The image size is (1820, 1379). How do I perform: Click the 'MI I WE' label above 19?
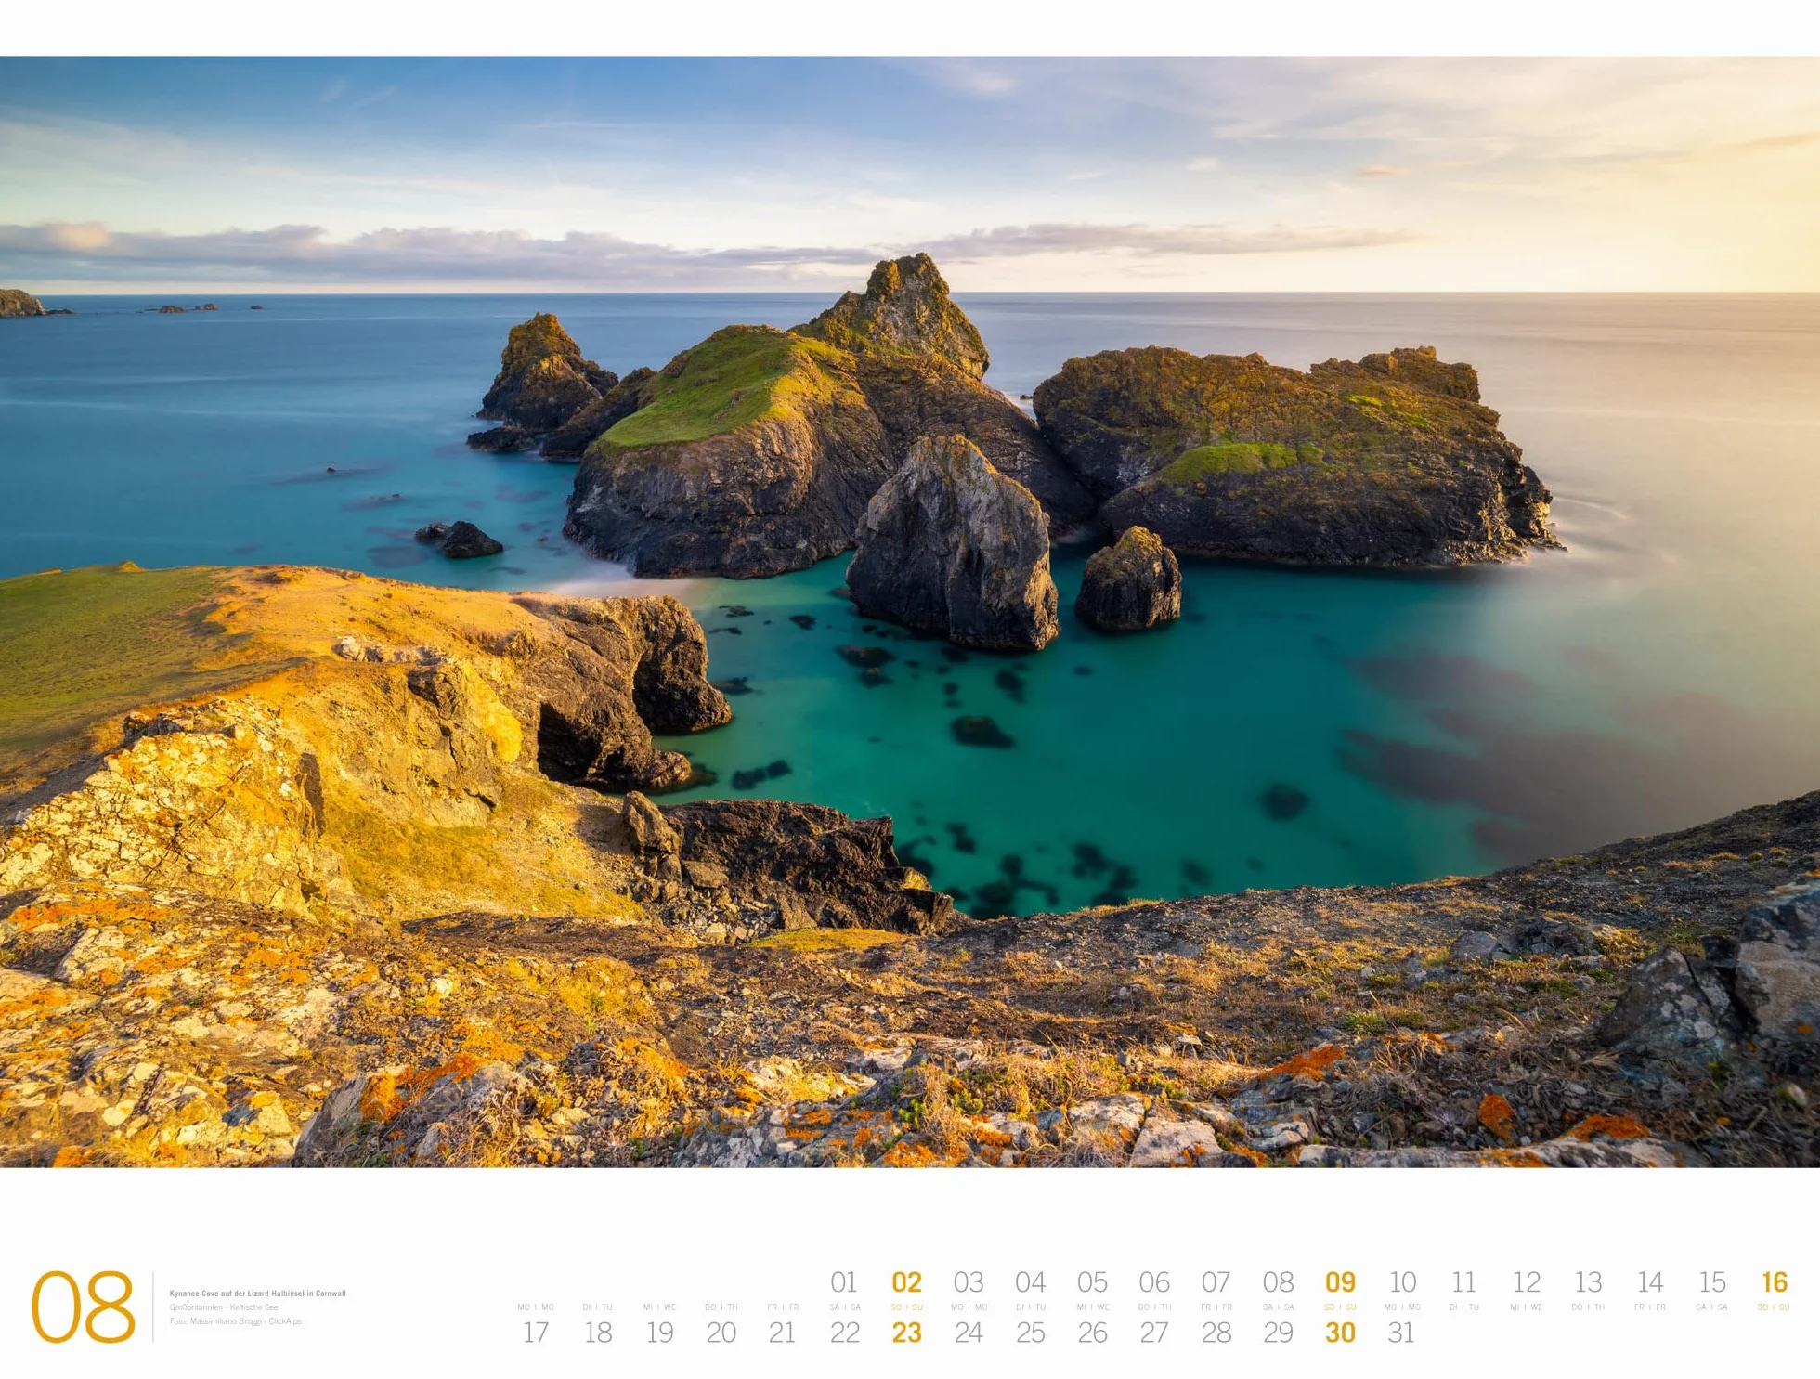click(660, 1307)
